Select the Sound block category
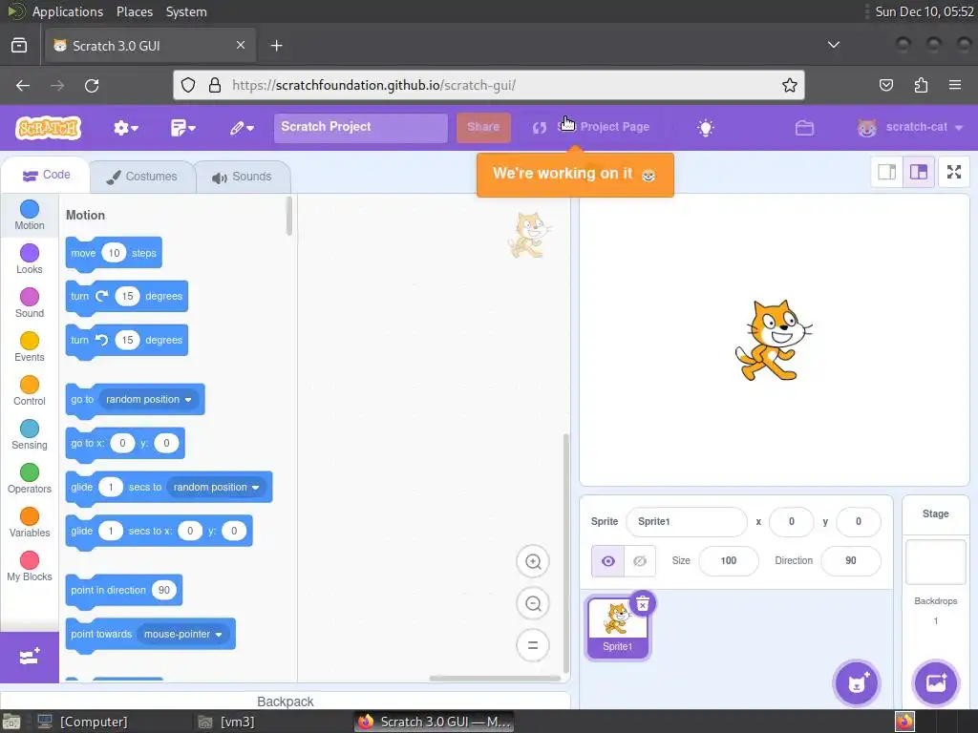The image size is (978, 733). [30, 303]
